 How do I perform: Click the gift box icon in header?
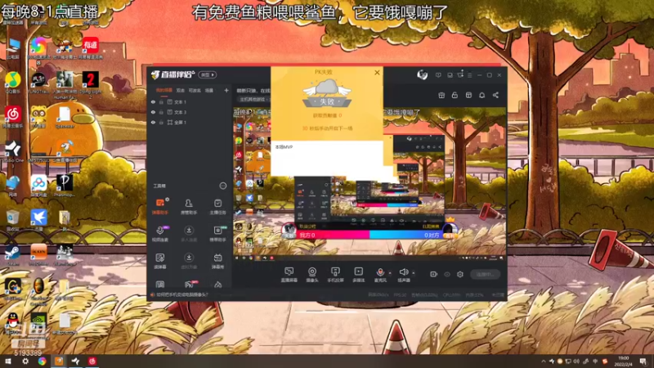(x=441, y=95)
